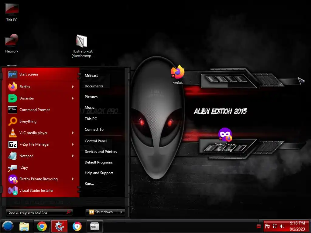This screenshot has width=311, height=233.
Task: Open the Illustrator-cs6 desktop file
Action: [83, 46]
